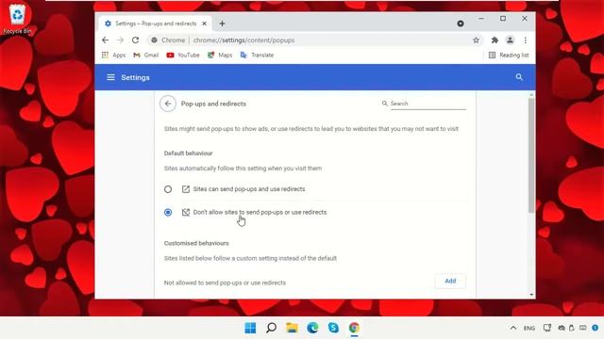
Task: Click the settings page vertical scrollbar
Action: pos(531,154)
